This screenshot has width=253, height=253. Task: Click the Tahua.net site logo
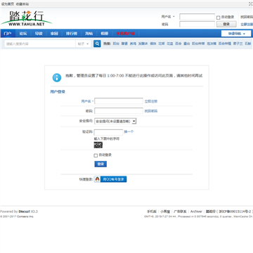click(27, 18)
